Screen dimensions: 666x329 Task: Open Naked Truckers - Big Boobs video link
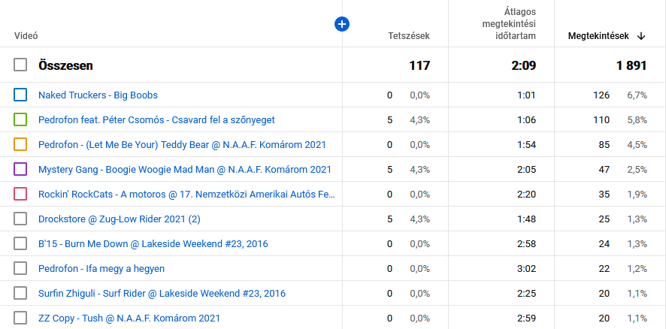pyautogui.click(x=98, y=95)
